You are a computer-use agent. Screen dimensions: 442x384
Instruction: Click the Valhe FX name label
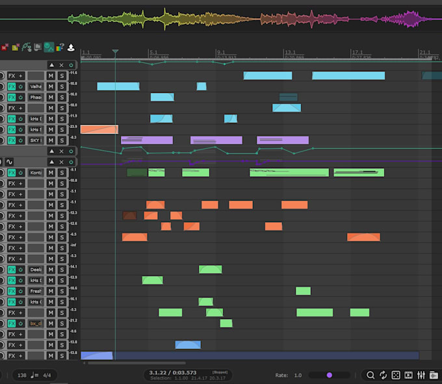pos(36,86)
